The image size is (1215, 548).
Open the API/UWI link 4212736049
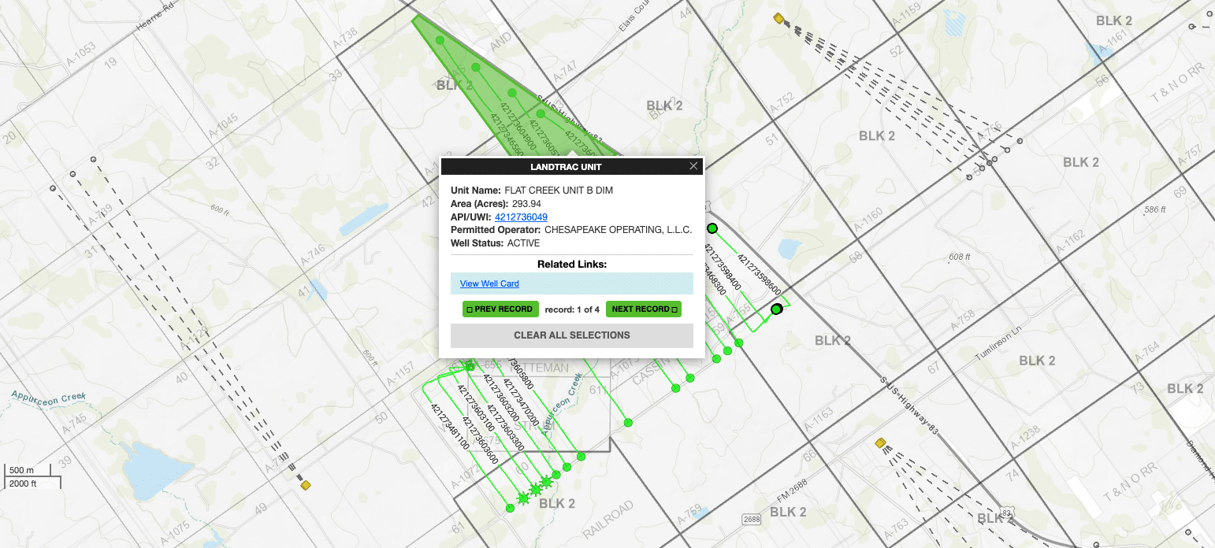coord(521,217)
